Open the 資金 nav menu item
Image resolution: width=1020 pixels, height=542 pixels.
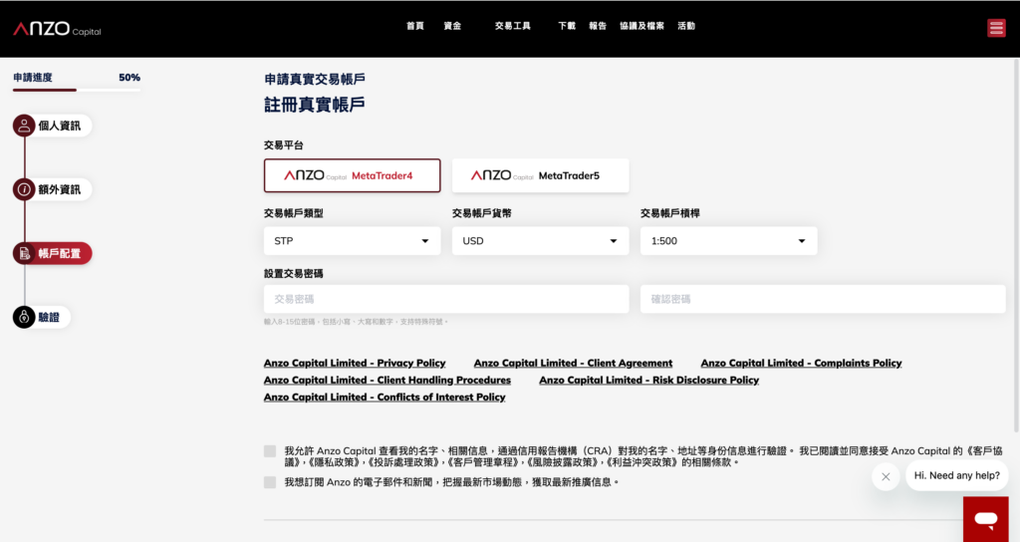point(452,26)
